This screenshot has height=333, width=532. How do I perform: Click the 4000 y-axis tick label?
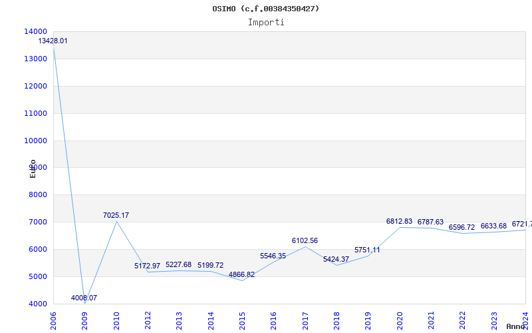click(37, 304)
